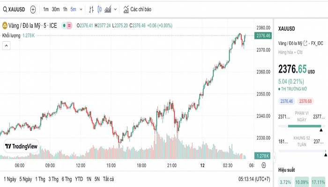The image size is (328, 187).
Task: Click the XAUUSD symbol search icon
Action: tap(5, 9)
